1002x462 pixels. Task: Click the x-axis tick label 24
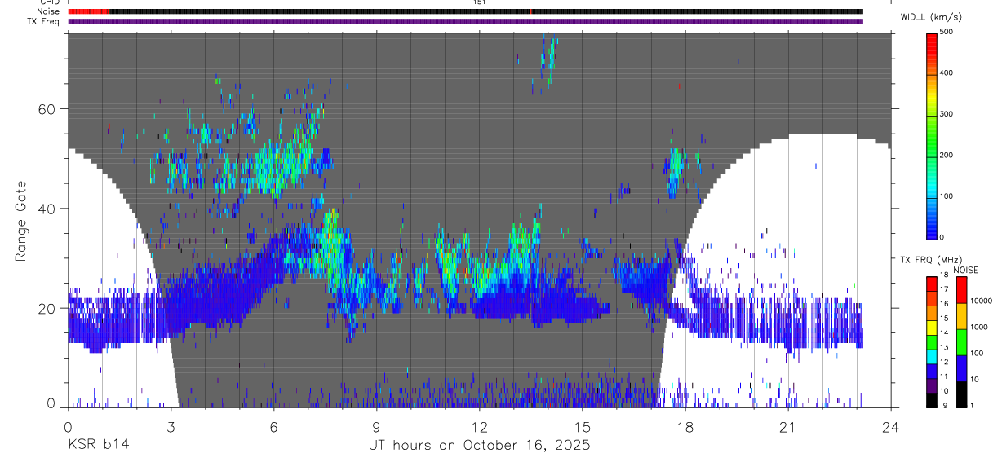click(x=890, y=426)
